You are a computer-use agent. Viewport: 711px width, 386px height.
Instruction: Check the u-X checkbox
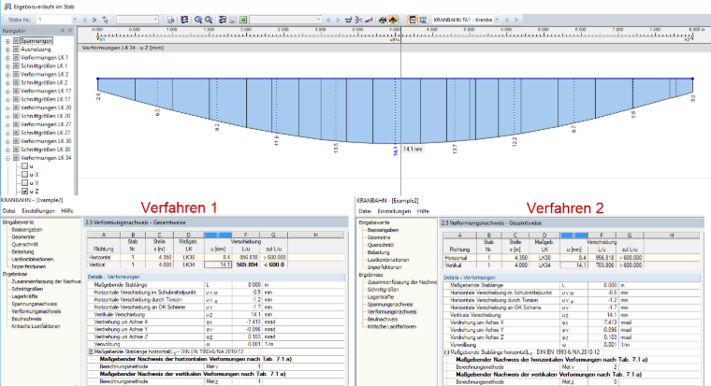(x=25, y=175)
